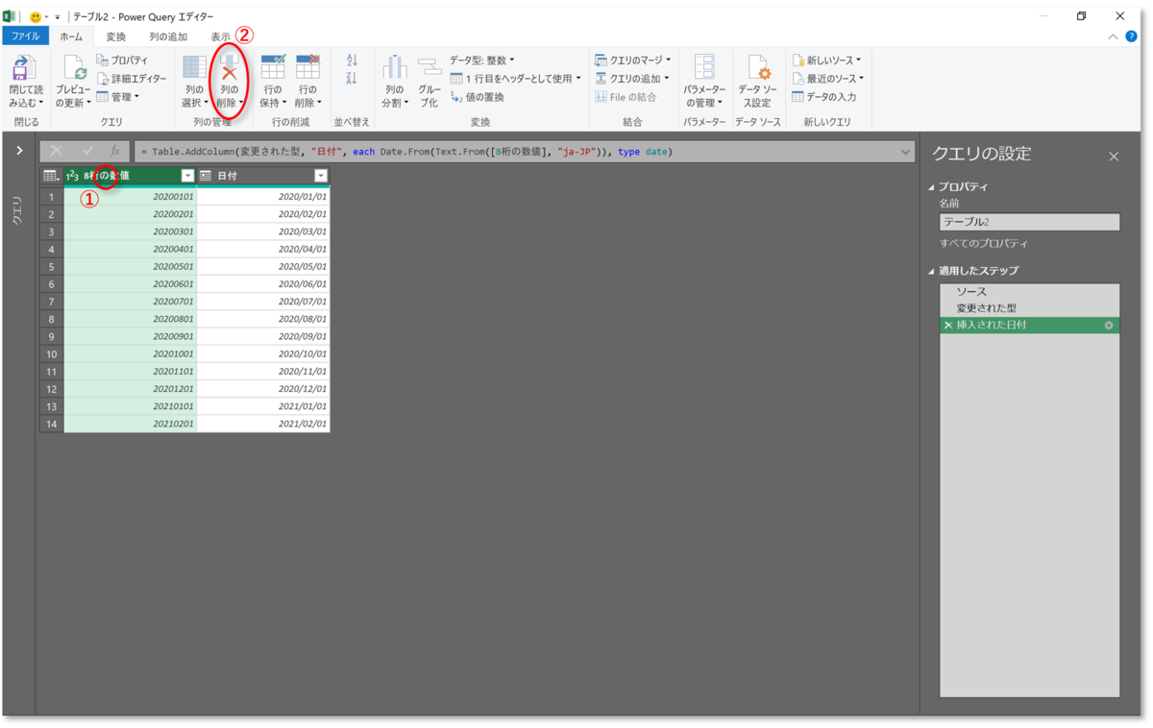
Task: Open the 最近のソース dropdown
Action: [827, 79]
